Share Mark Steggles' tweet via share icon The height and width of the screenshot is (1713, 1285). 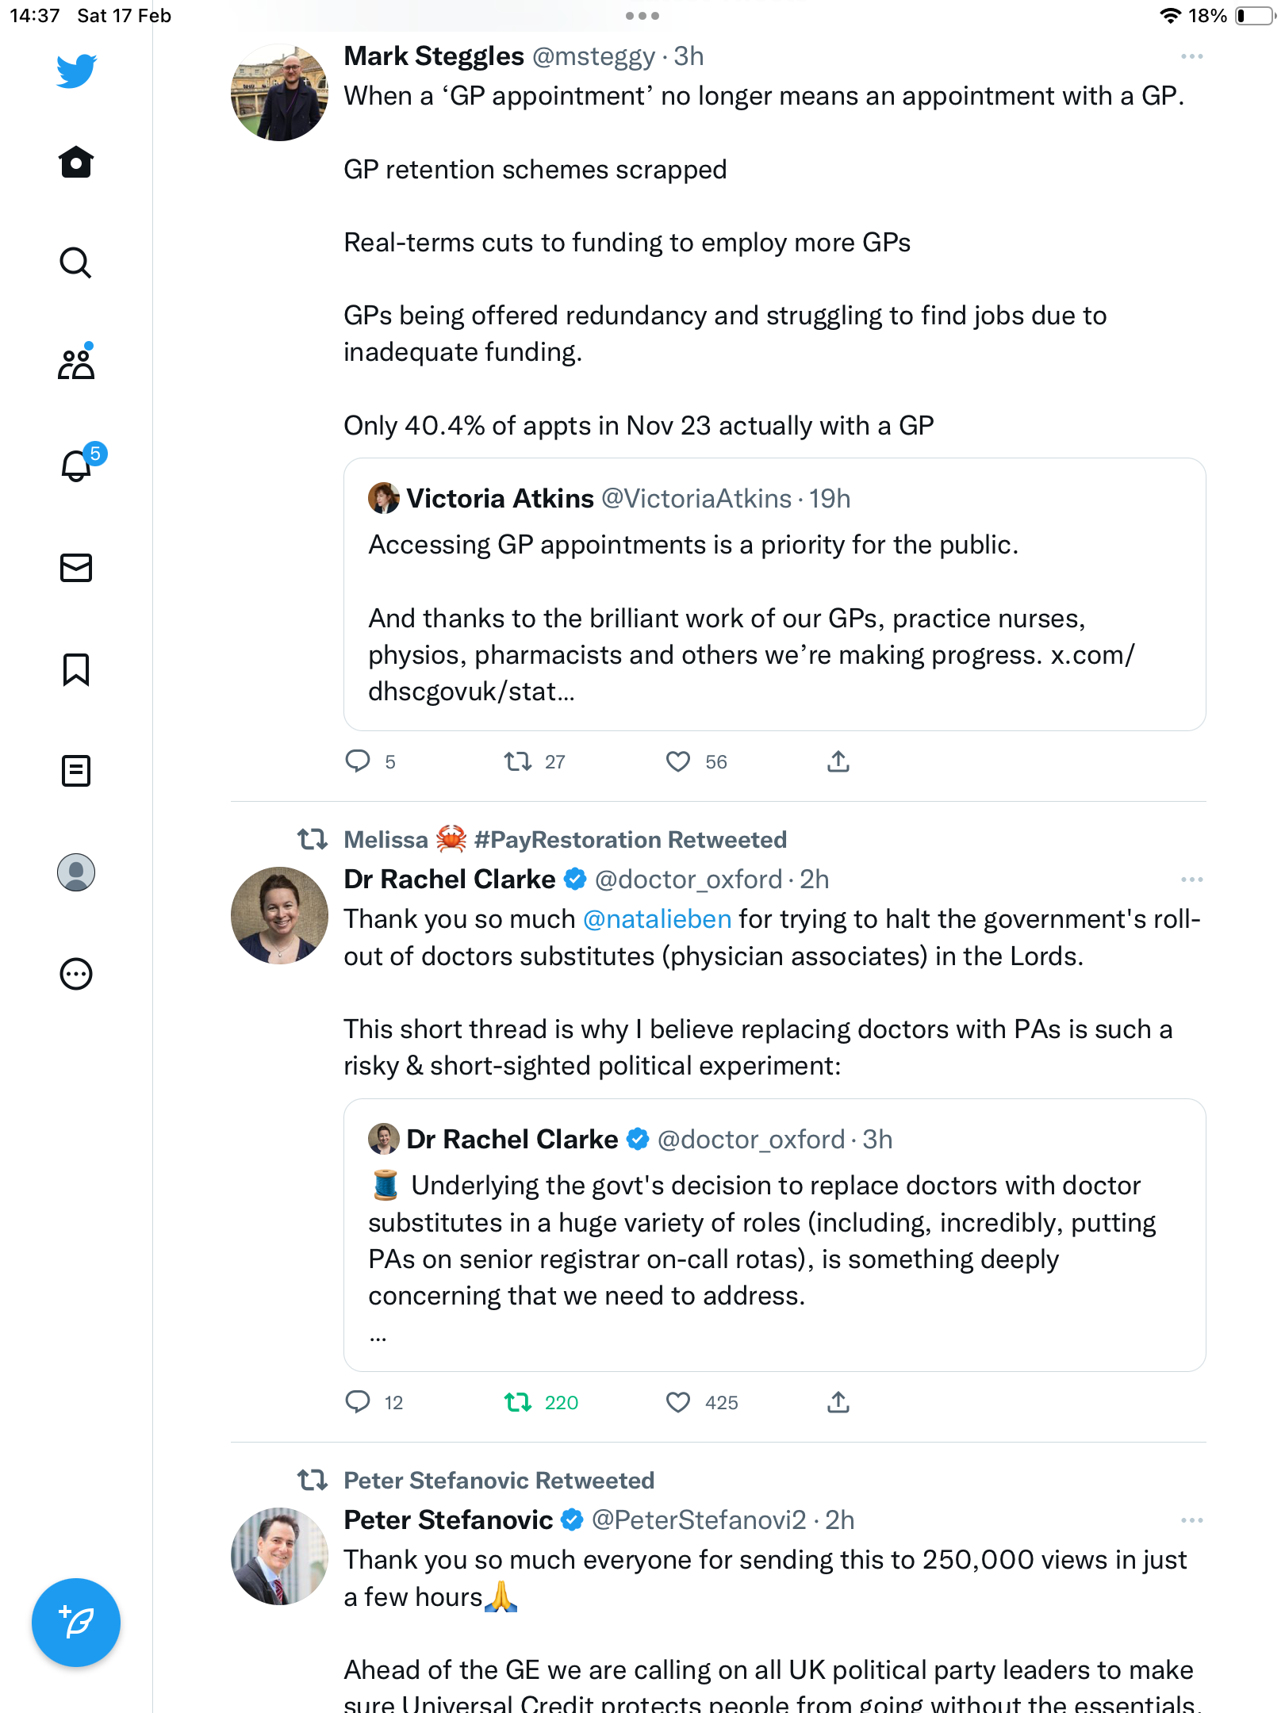(x=838, y=762)
